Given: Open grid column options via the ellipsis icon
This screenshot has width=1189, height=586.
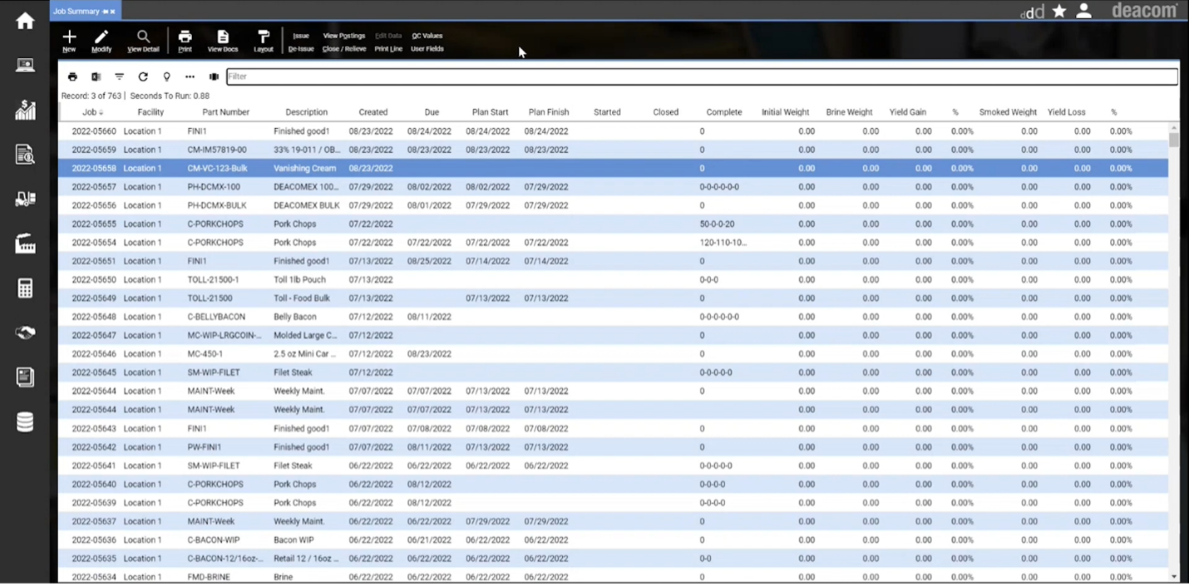Looking at the screenshot, I should click(189, 76).
